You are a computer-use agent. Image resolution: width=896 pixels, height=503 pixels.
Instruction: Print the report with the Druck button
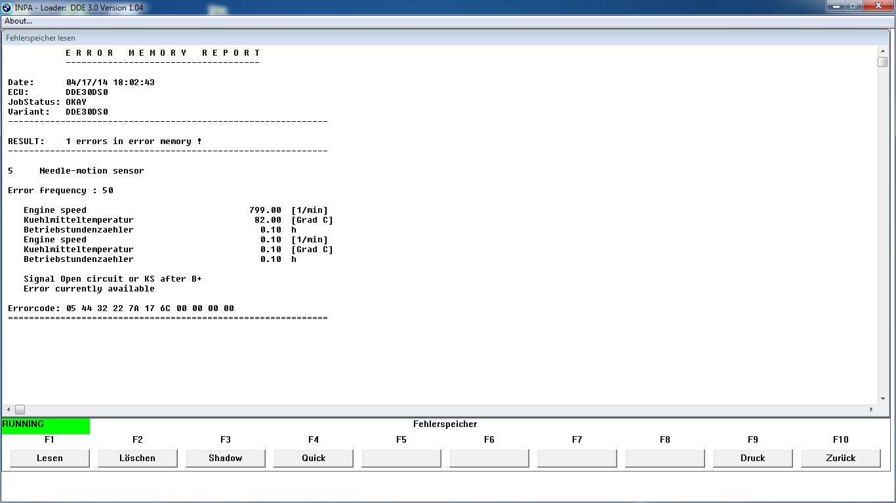pyautogui.click(x=753, y=458)
